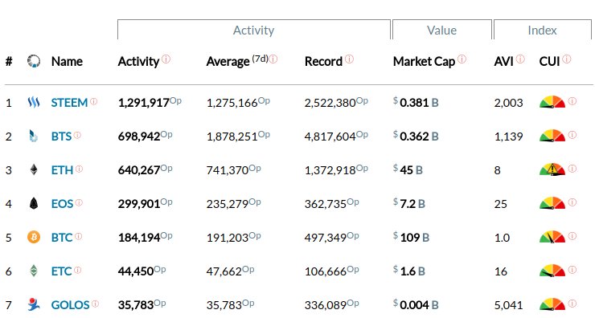595x318 pixels.
Task: Open the BTS coin link
Action: click(x=61, y=136)
